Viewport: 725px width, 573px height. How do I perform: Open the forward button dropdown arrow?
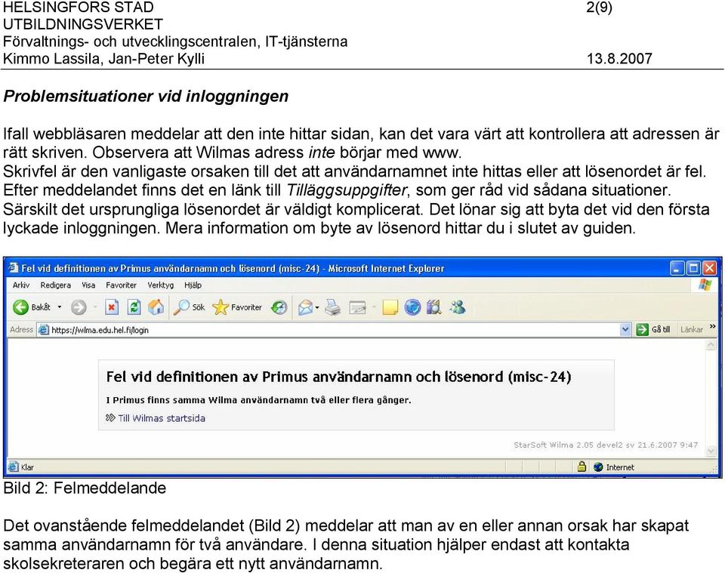pos(95,307)
